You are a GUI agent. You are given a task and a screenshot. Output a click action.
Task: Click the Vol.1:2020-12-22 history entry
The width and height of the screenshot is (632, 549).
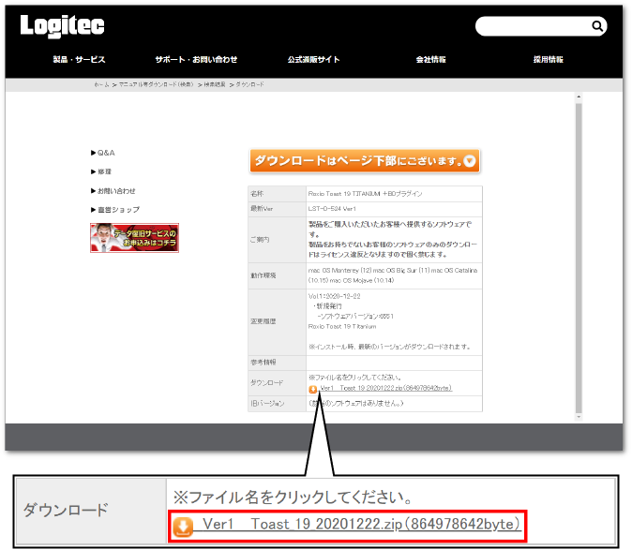(335, 296)
